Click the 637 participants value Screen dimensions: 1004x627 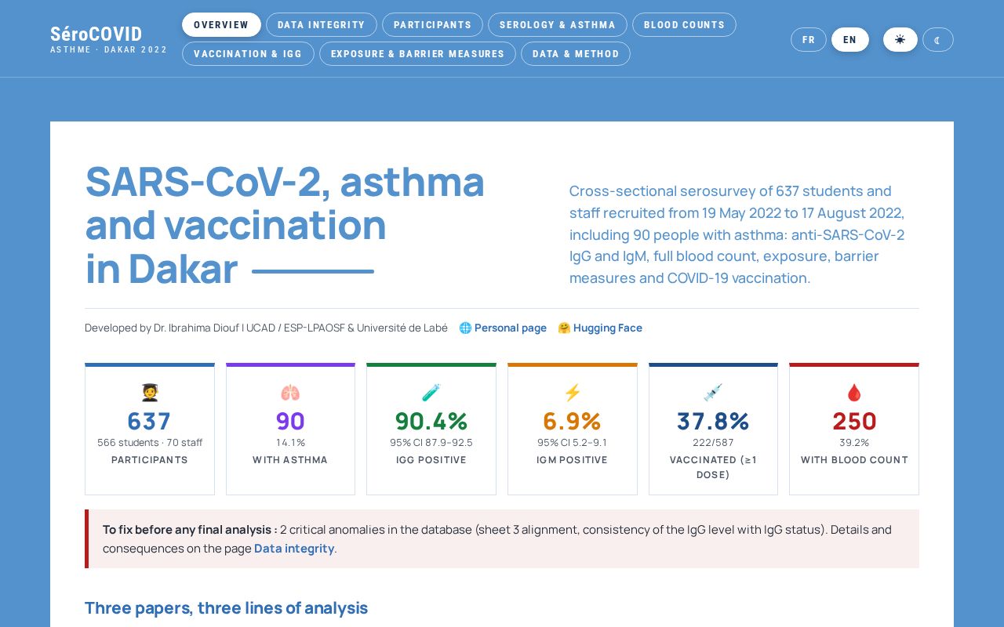click(x=150, y=421)
